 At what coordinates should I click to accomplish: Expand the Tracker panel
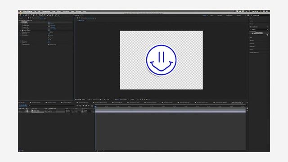(x=251, y=49)
